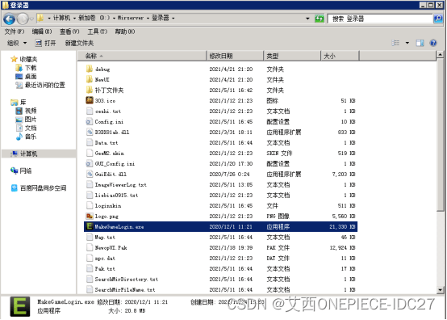Screen dimensions: 447x320
Task: Click the scrollbar down arrow
Action: (x=441, y=290)
